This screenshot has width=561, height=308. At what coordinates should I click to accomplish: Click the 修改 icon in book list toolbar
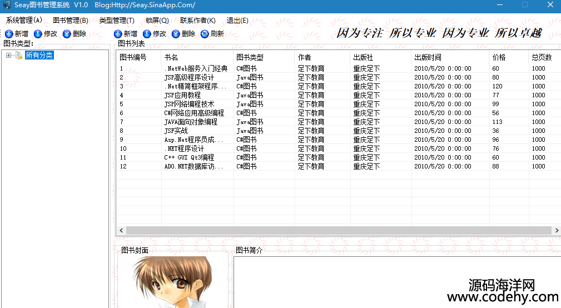click(147, 34)
